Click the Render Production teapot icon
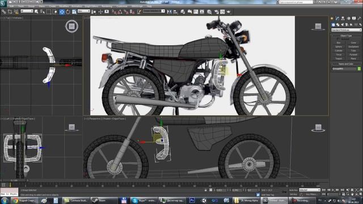The width and height of the screenshot is (363, 204). coord(229,11)
